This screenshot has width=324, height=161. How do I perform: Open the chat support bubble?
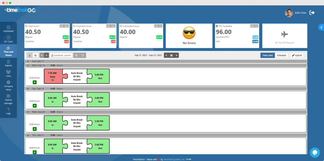[x=315, y=152]
